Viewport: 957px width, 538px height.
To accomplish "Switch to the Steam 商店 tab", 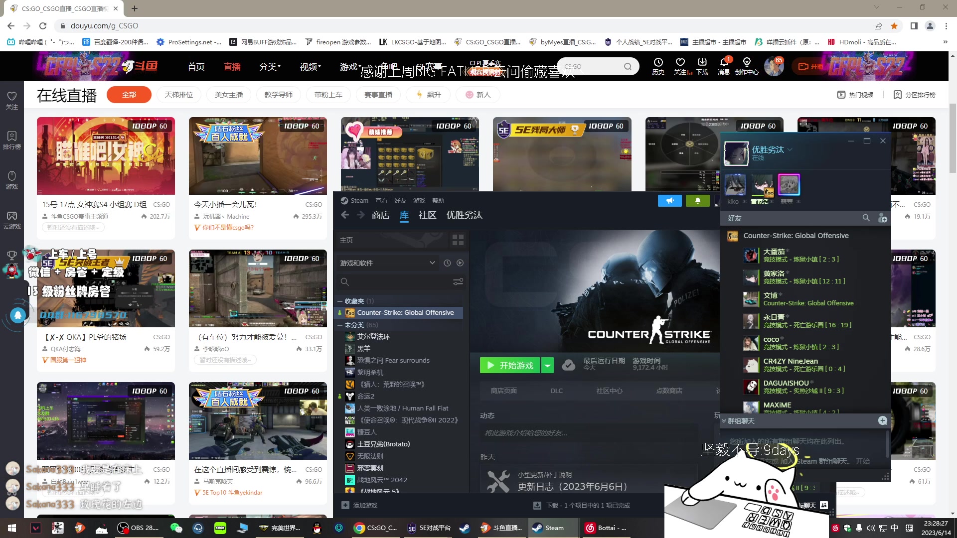I will (x=380, y=215).
